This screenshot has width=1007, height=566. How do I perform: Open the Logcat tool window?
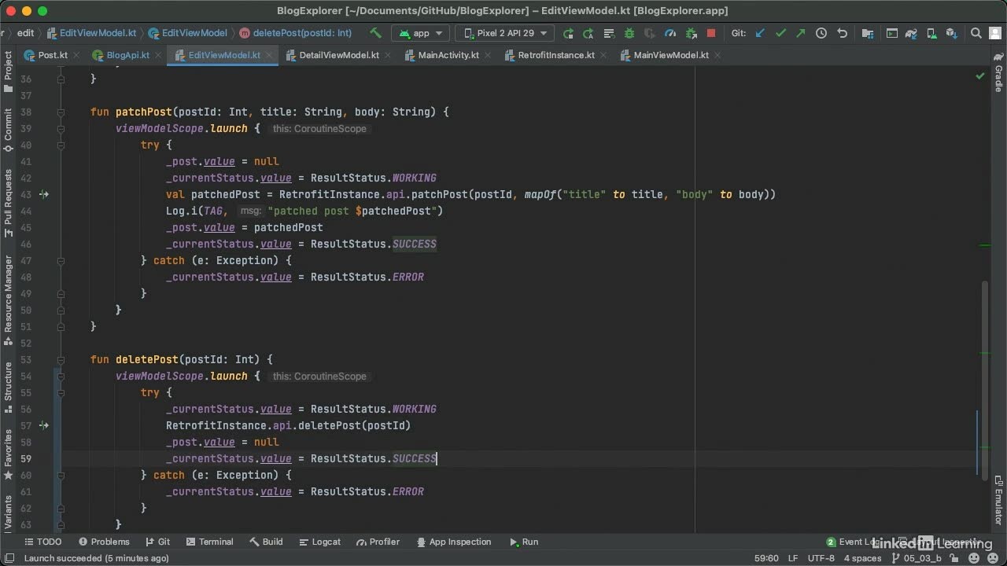320,542
